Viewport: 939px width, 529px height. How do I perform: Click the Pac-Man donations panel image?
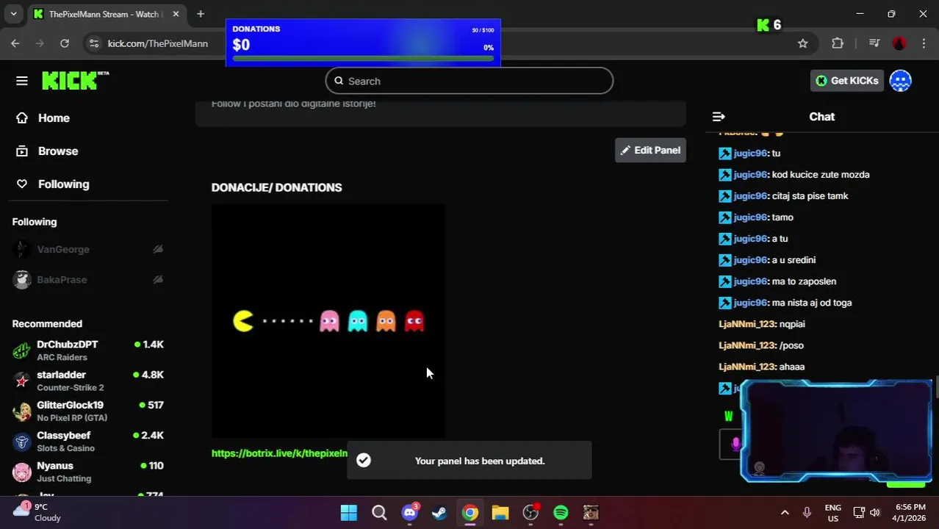pyautogui.click(x=328, y=321)
